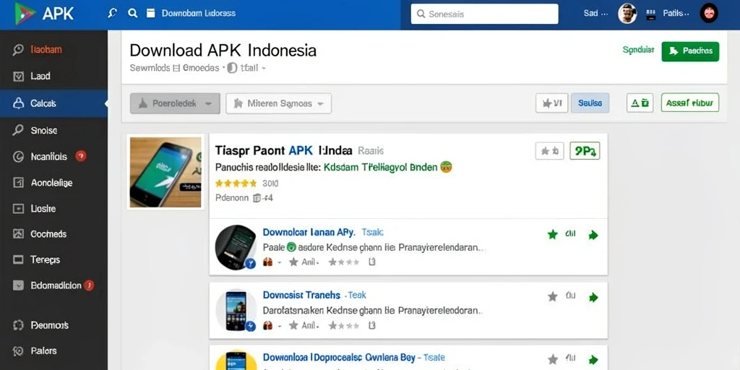This screenshot has height=370, width=740.
Task: Expand the Poeroledek dropdown
Action: pos(175,103)
